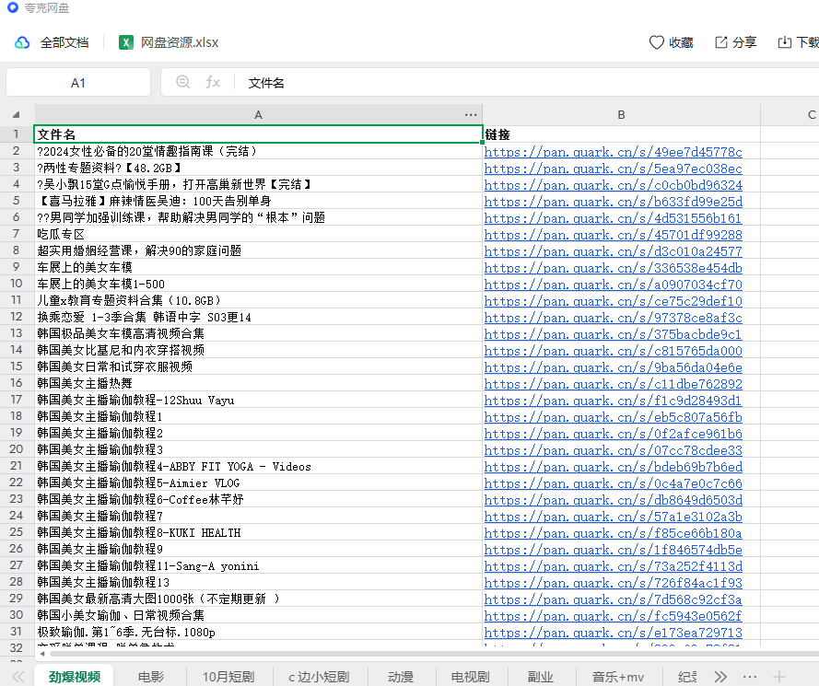This screenshot has height=686, width=819.
Task: Open column A three-dots options
Action: pos(471,115)
